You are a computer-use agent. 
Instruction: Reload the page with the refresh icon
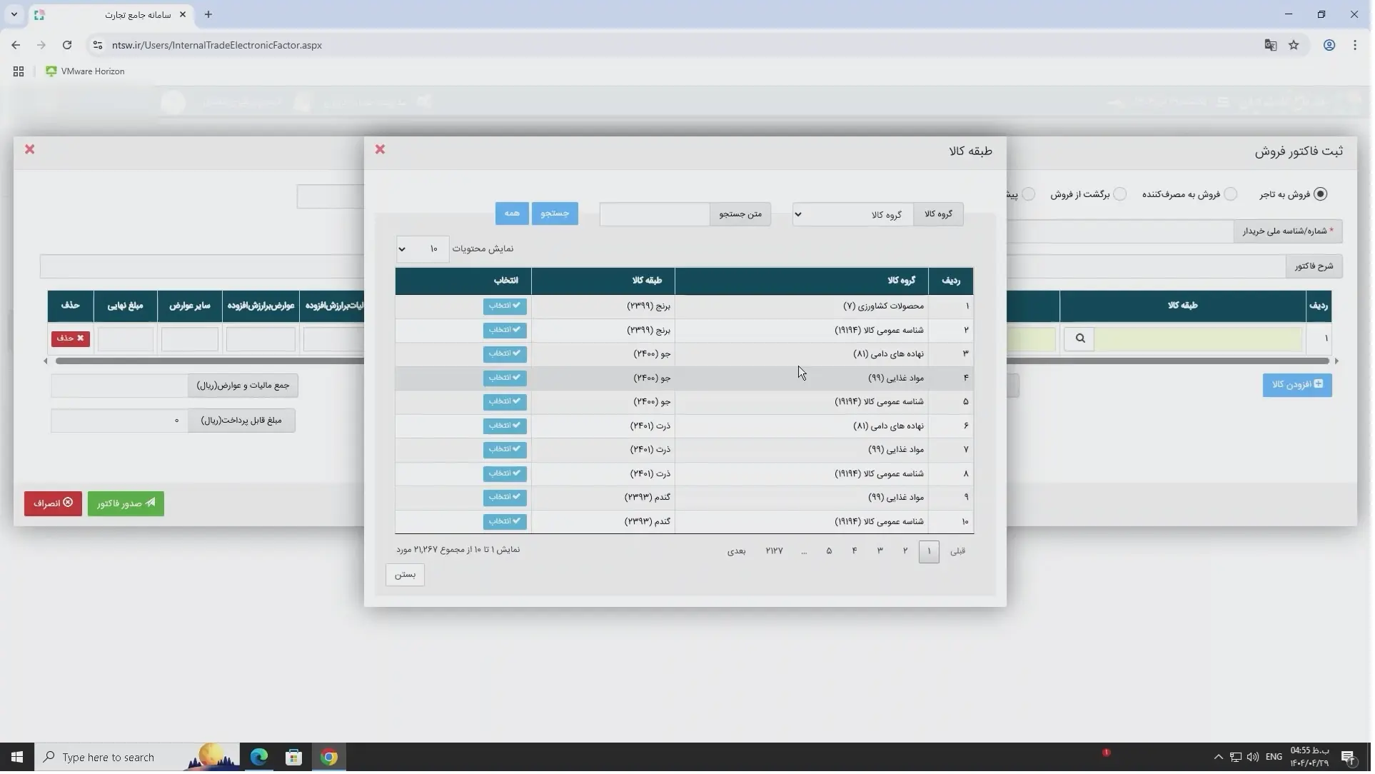click(x=67, y=45)
